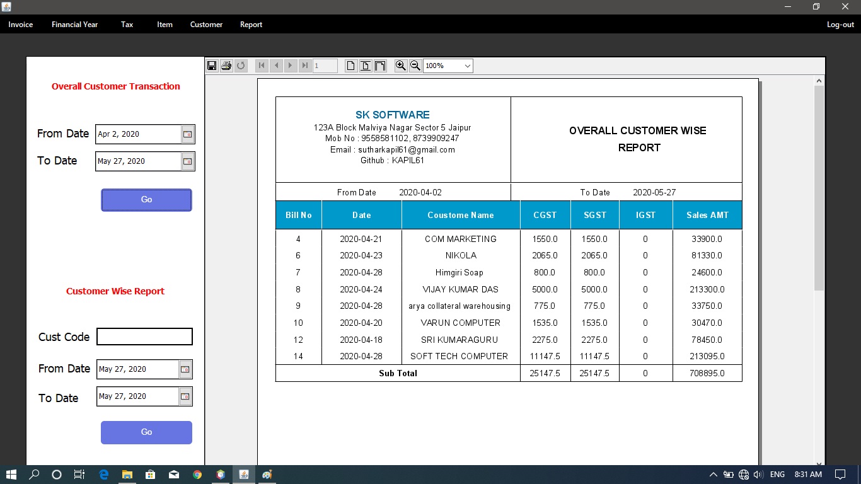Click the Reload report icon
The image size is (861, 484).
pos(241,66)
